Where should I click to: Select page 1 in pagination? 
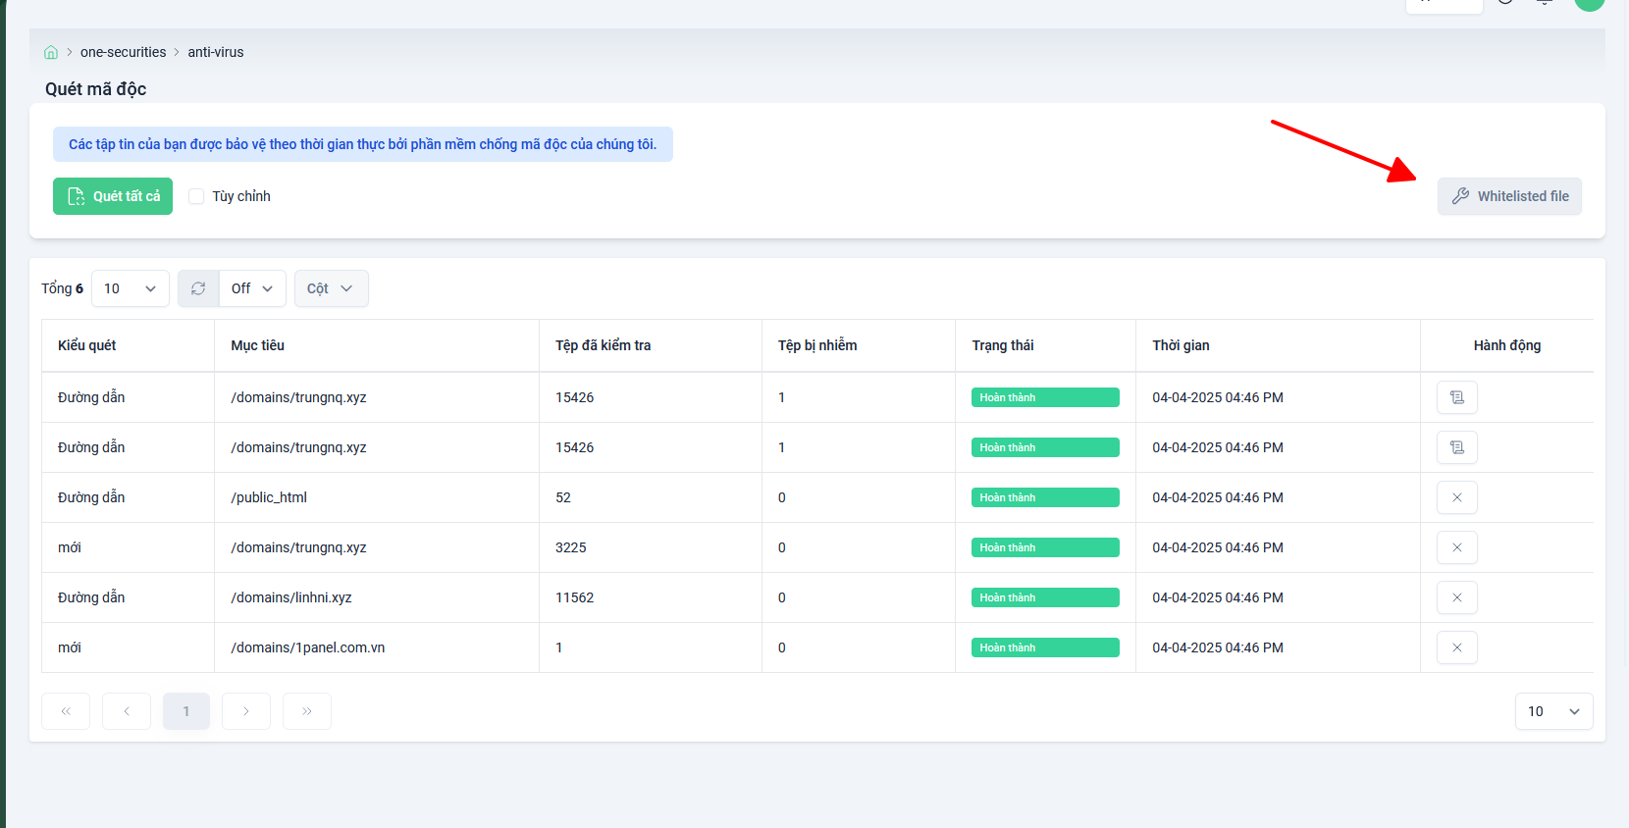186,711
